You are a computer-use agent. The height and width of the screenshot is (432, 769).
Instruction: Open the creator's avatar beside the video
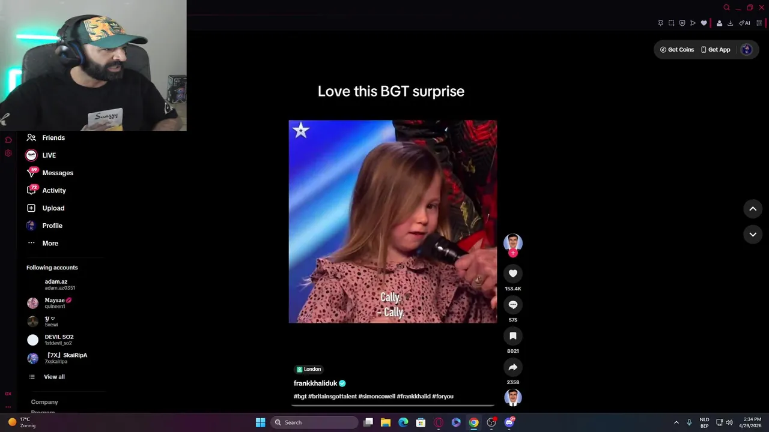coord(513,242)
